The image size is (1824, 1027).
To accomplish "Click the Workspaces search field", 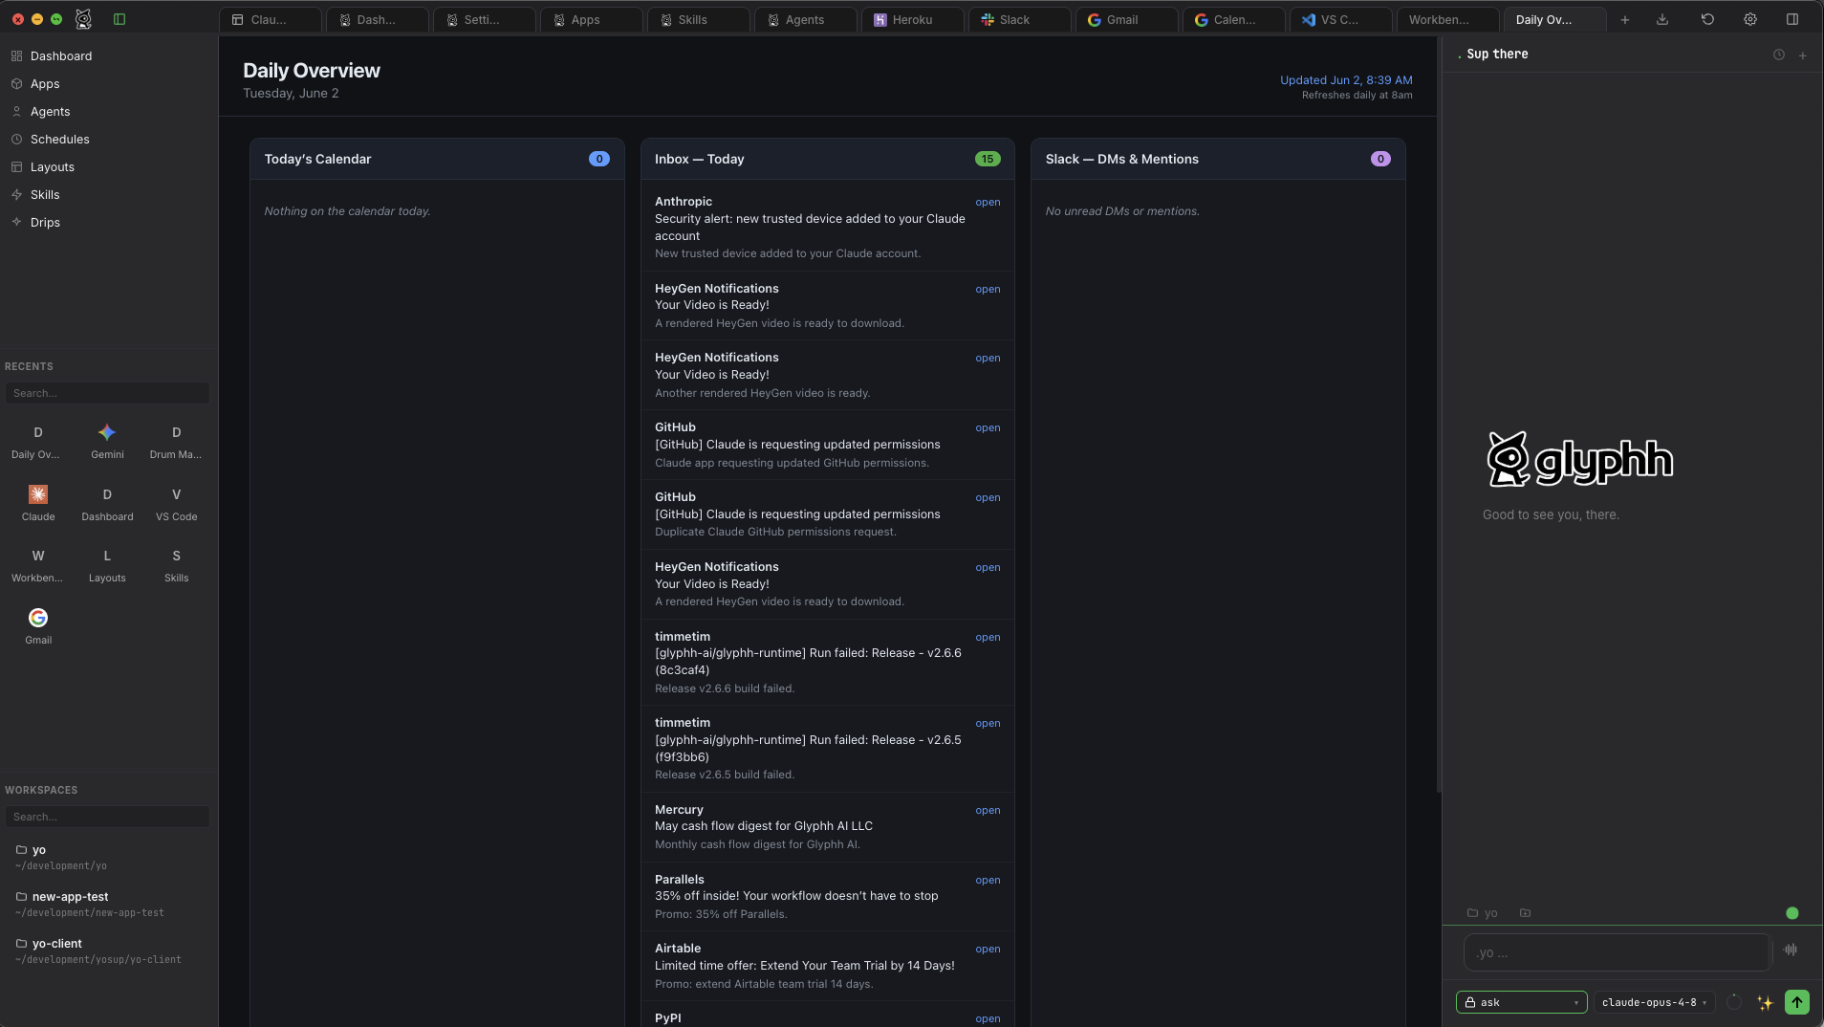I will pos(107,817).
